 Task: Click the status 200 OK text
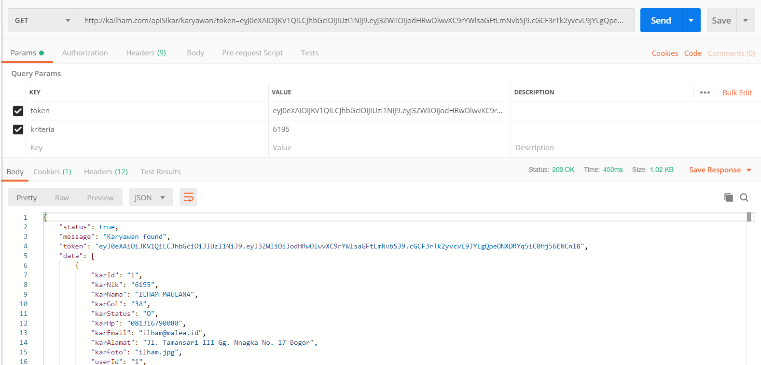tap(563, 170)
